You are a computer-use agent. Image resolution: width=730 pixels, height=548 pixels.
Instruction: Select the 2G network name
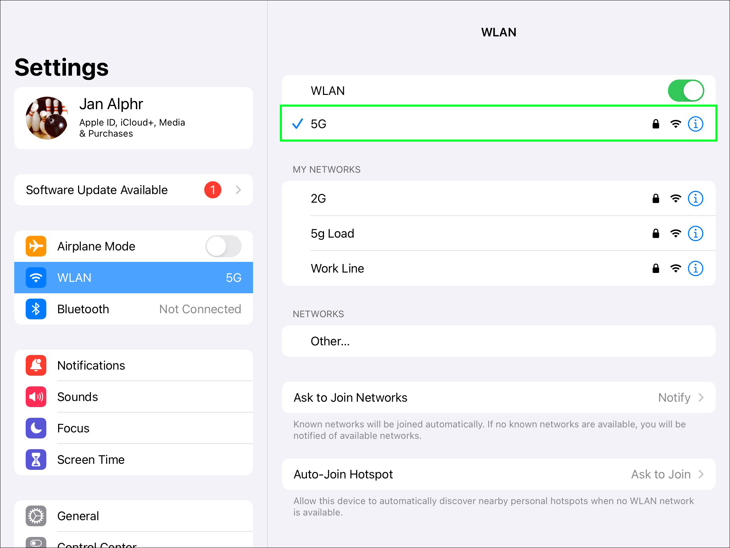318,199
